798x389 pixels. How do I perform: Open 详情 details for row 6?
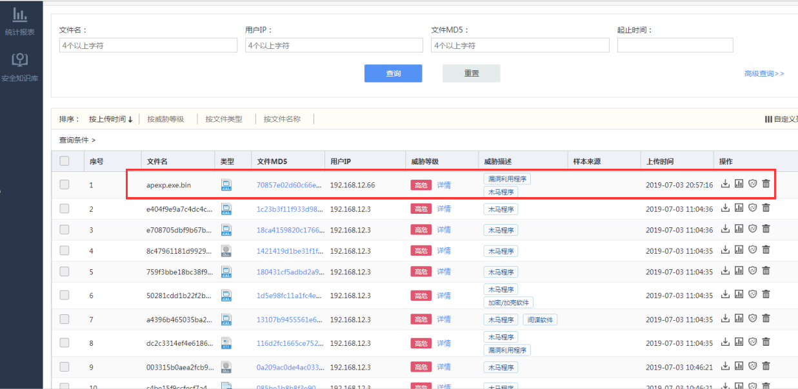point(444,295)
